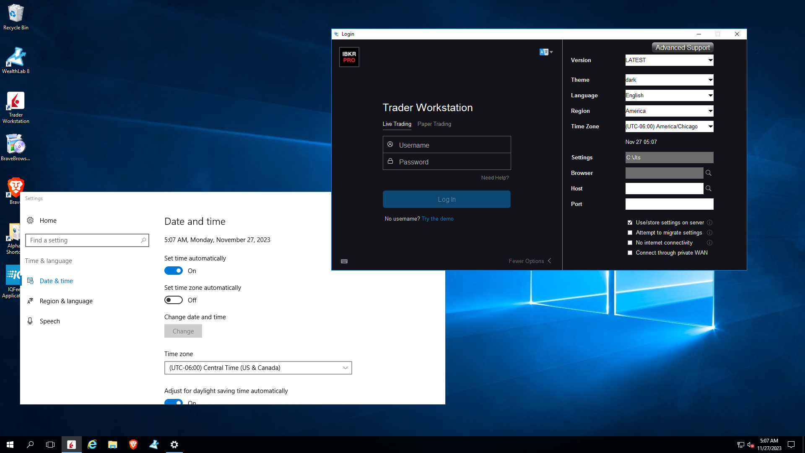This screenshot has width=805, height=453.
Task: Open the on-screen keyboard icon in Login
Action: [x=344, y=261]
